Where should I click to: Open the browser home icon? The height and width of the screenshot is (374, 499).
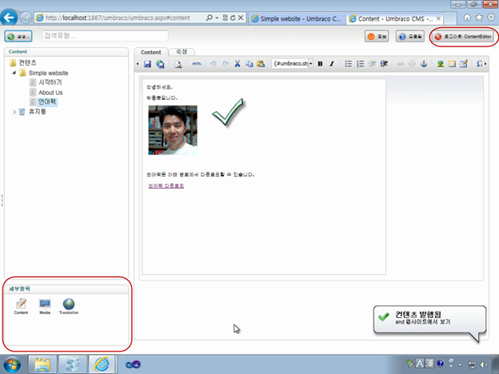467,18
